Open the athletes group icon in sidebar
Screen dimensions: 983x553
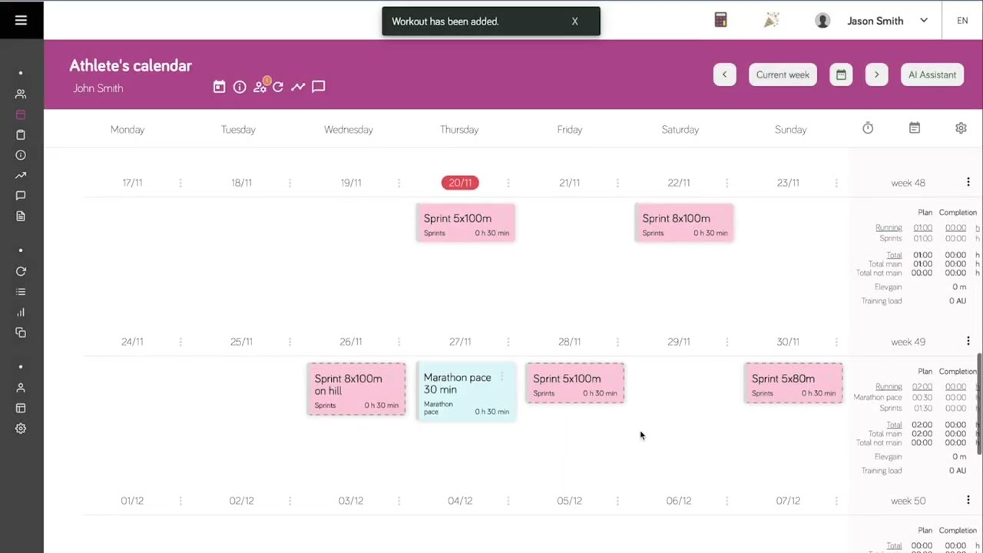[21, 94]
